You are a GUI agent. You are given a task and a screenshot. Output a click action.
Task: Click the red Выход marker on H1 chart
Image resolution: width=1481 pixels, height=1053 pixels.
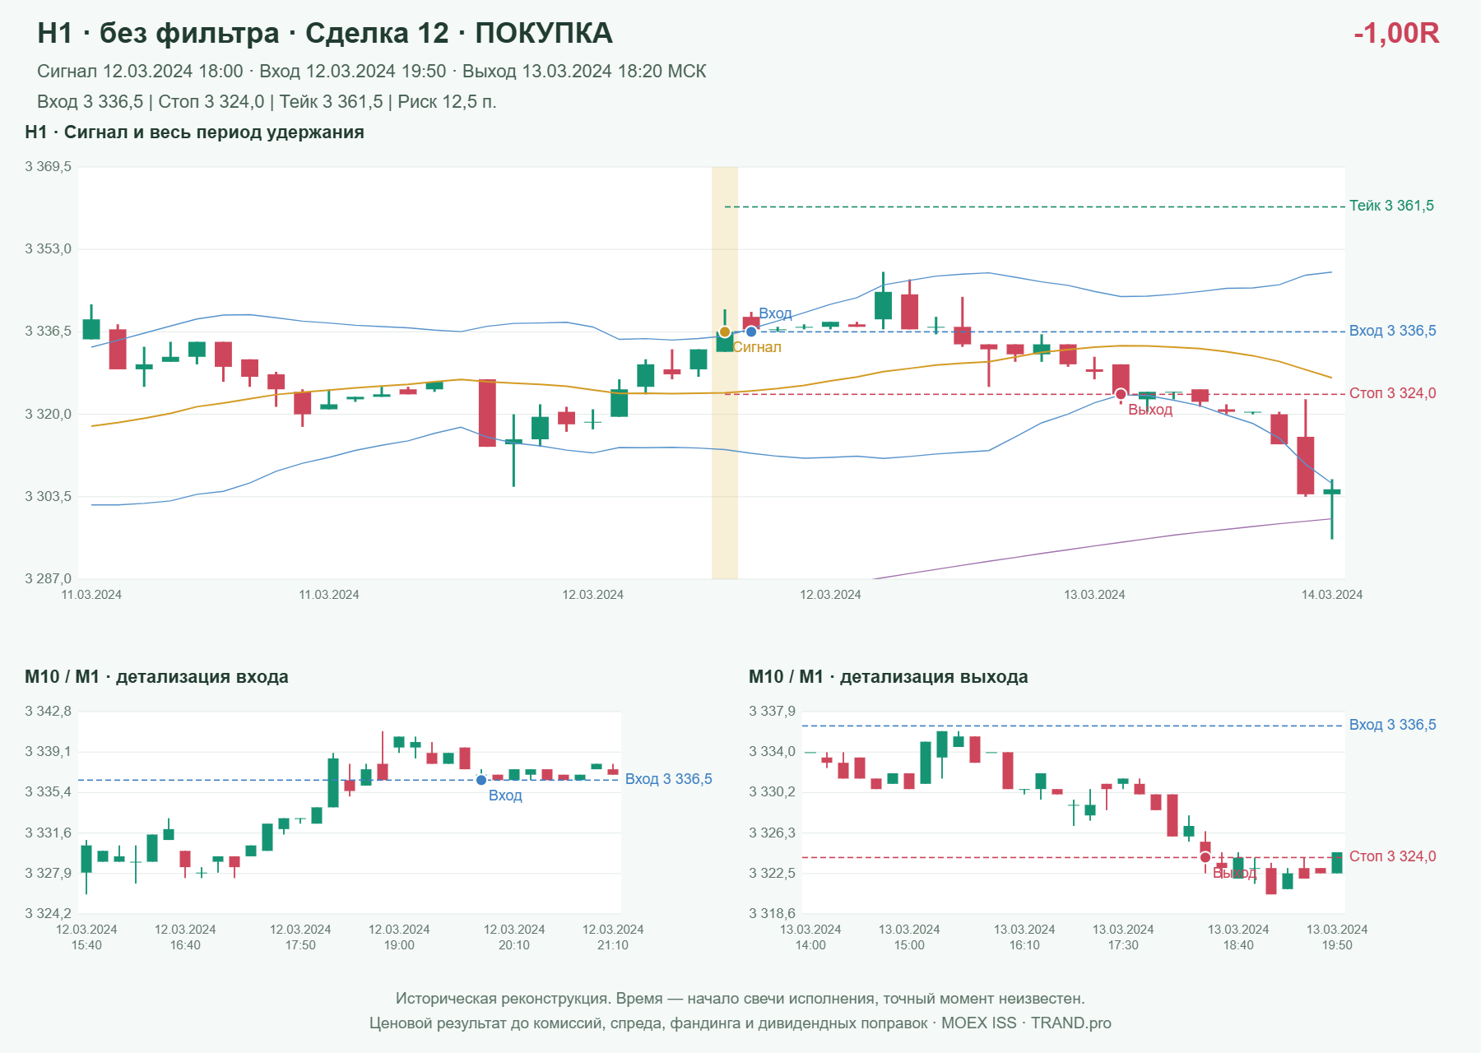click(1121, 395)
